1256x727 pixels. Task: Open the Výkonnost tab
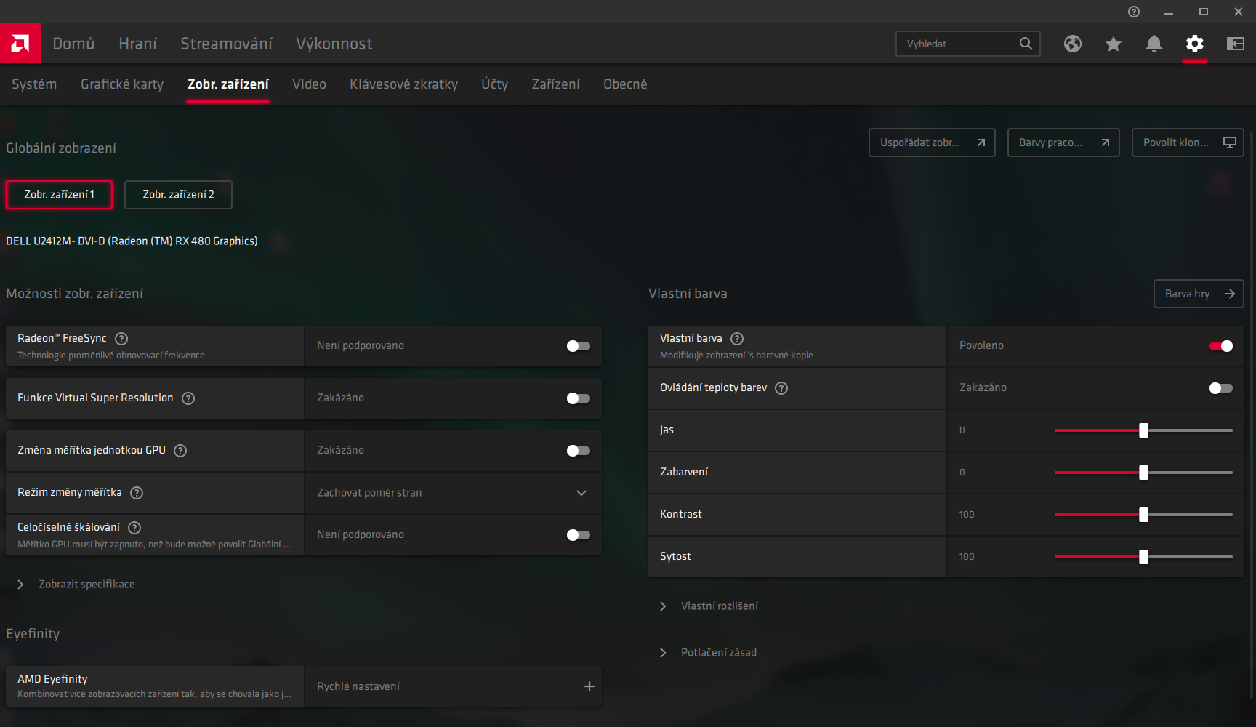(x=334, y=44)
